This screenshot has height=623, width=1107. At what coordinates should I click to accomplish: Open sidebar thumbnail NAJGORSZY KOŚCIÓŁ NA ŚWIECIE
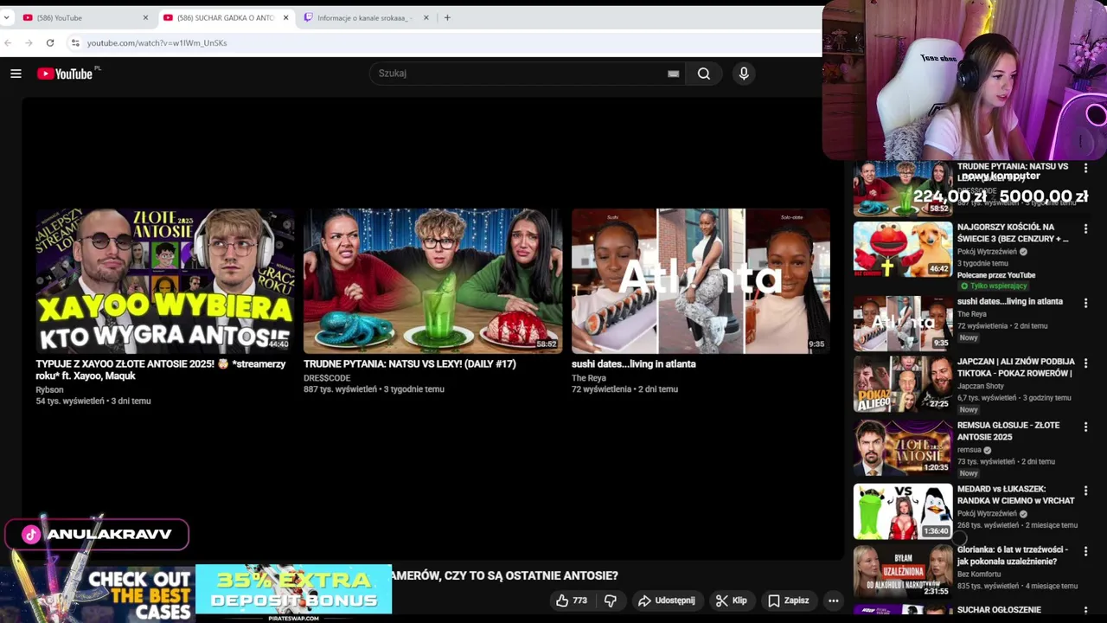tap(903, 249)
